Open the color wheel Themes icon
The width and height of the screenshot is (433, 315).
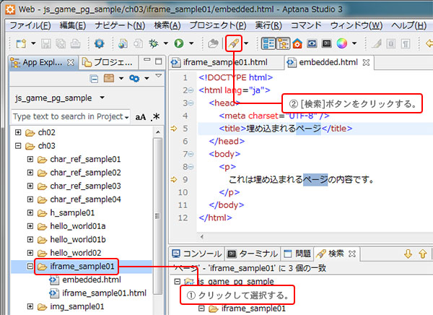[x=342, y=43]
